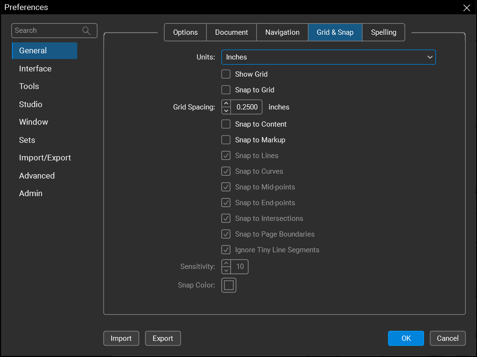Image resolution: width=477 pixels, height=357 pixels.
Task: Enable the Show Grid checkbox
Action: [226, 74]
